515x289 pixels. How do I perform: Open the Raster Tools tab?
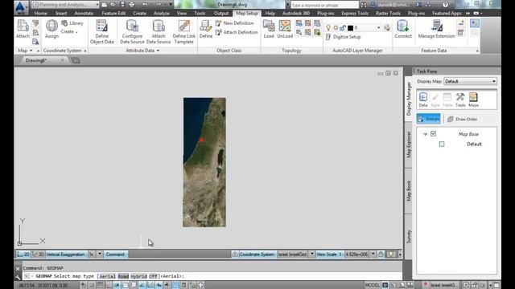(x=388, y=14)
